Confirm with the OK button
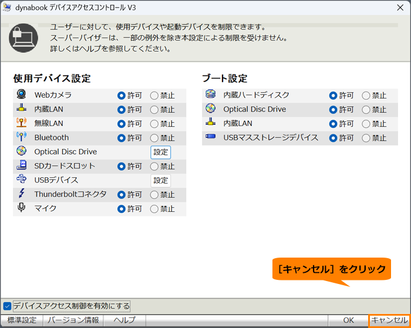Viewport: 411px width, 328px height. (348, 320)
